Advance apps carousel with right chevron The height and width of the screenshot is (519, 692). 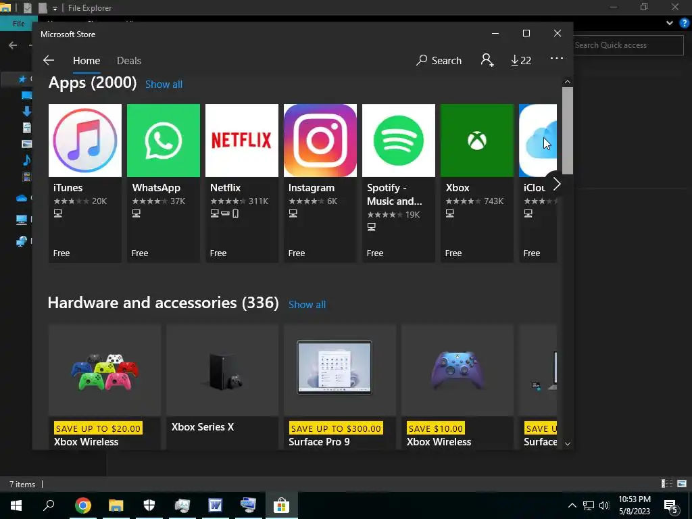coord(557,184)
